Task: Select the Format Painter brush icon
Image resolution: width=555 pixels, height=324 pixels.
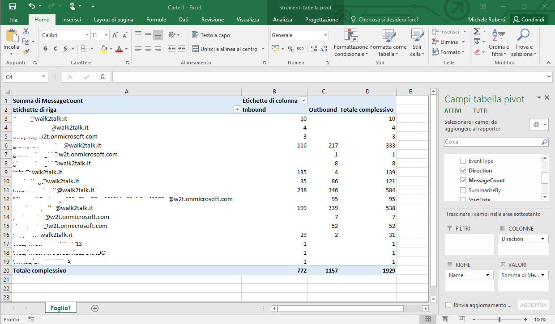Action: [x=26, y=52]
